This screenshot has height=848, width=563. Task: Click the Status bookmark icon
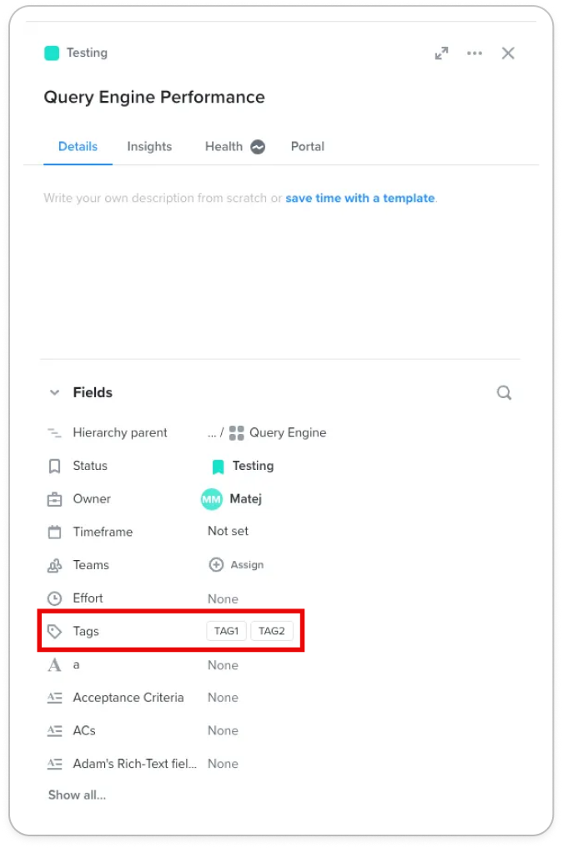pos(54,467)
